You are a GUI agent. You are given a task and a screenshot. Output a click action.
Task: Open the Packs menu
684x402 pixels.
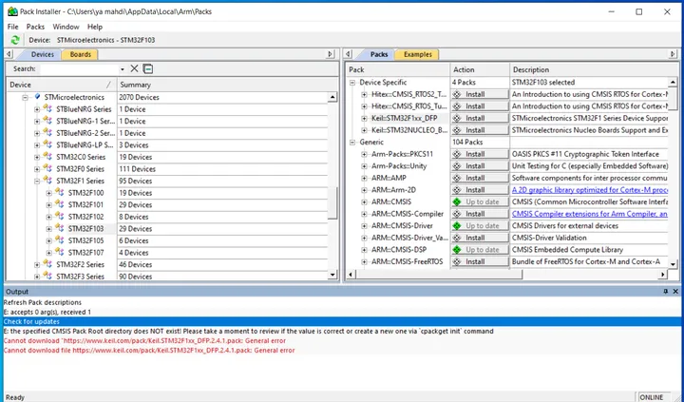tap(36, 27)
